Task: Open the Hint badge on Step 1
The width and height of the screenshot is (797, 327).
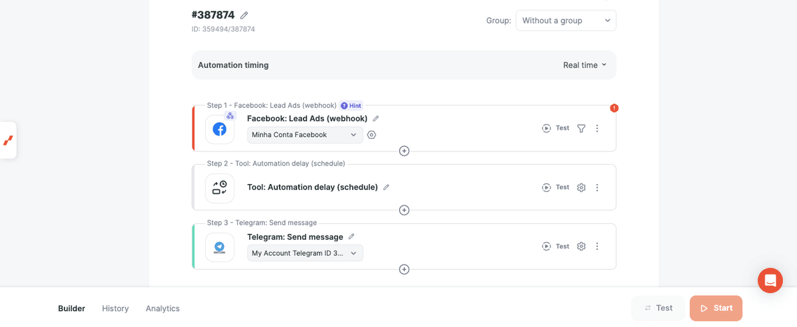Action: tap(351, 106)
